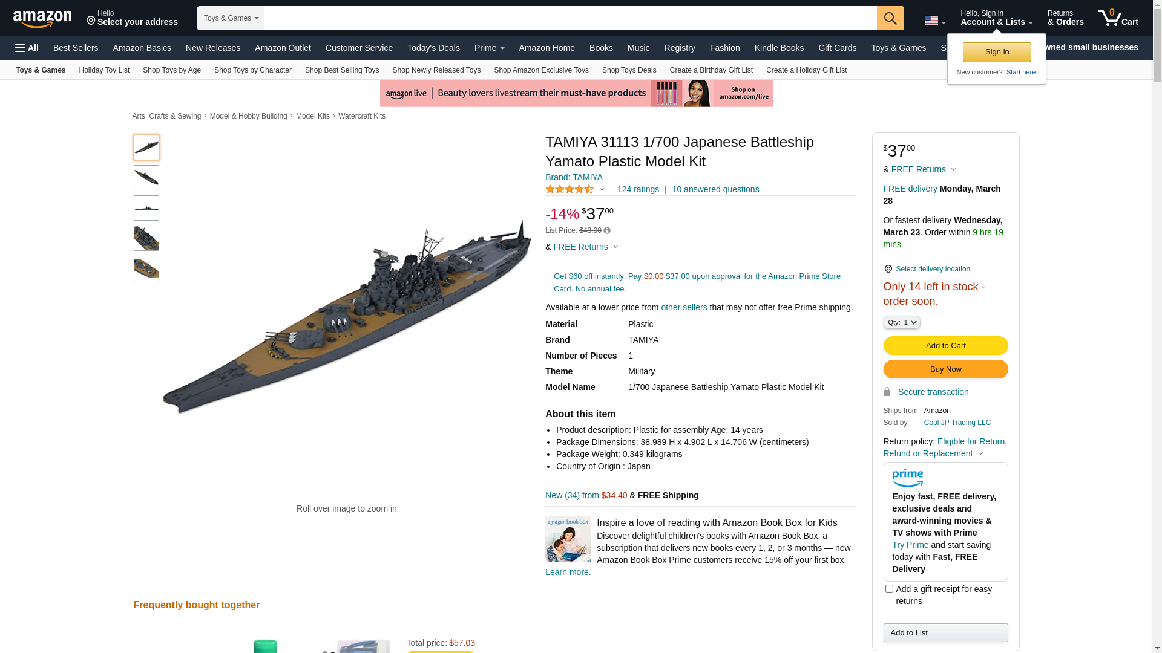Viewport: 1162px width, 653px height.
Task: Open the All hamburger menu
Action: [27, 48]
